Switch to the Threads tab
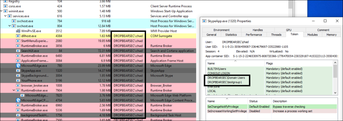The image size is (343, 121). 276,35
